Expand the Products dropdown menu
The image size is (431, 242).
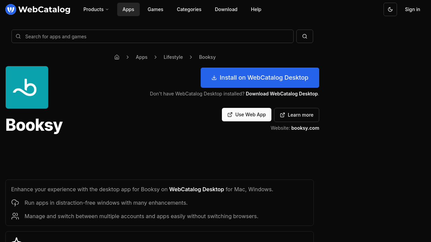(96, 9)
